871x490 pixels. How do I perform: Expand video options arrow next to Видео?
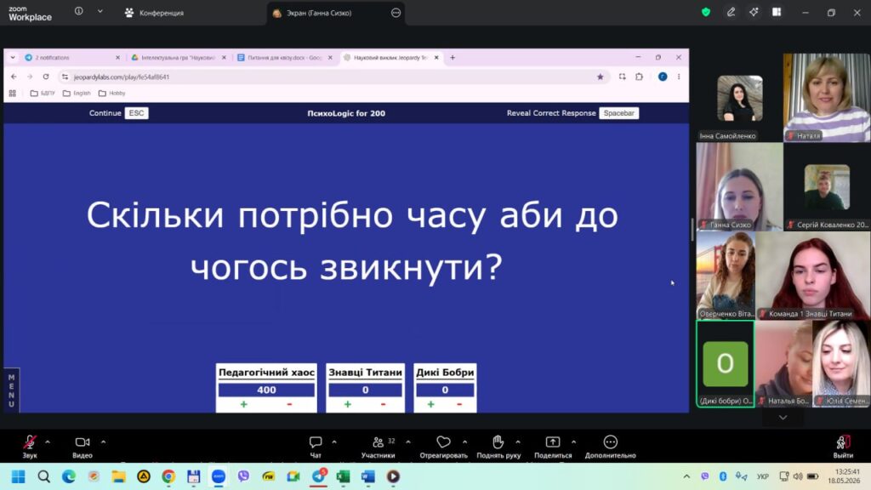pos(103,442)
